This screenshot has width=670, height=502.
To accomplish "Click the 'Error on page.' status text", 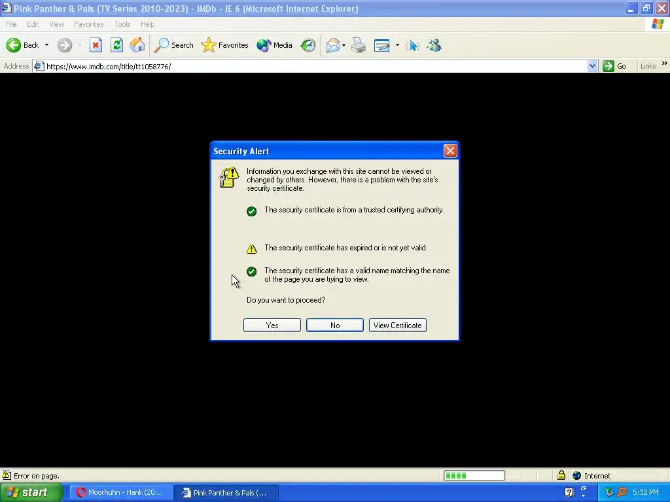I will [37, 476].
